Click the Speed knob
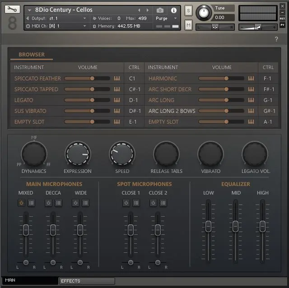289x288 pixels. (122, 153)
